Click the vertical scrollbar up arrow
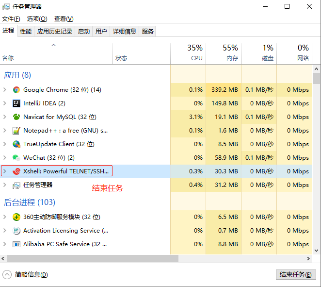The image size is (321, 287). 316,69
